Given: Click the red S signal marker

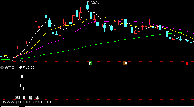Looking at the screenshot, I should tap(187, 64).
